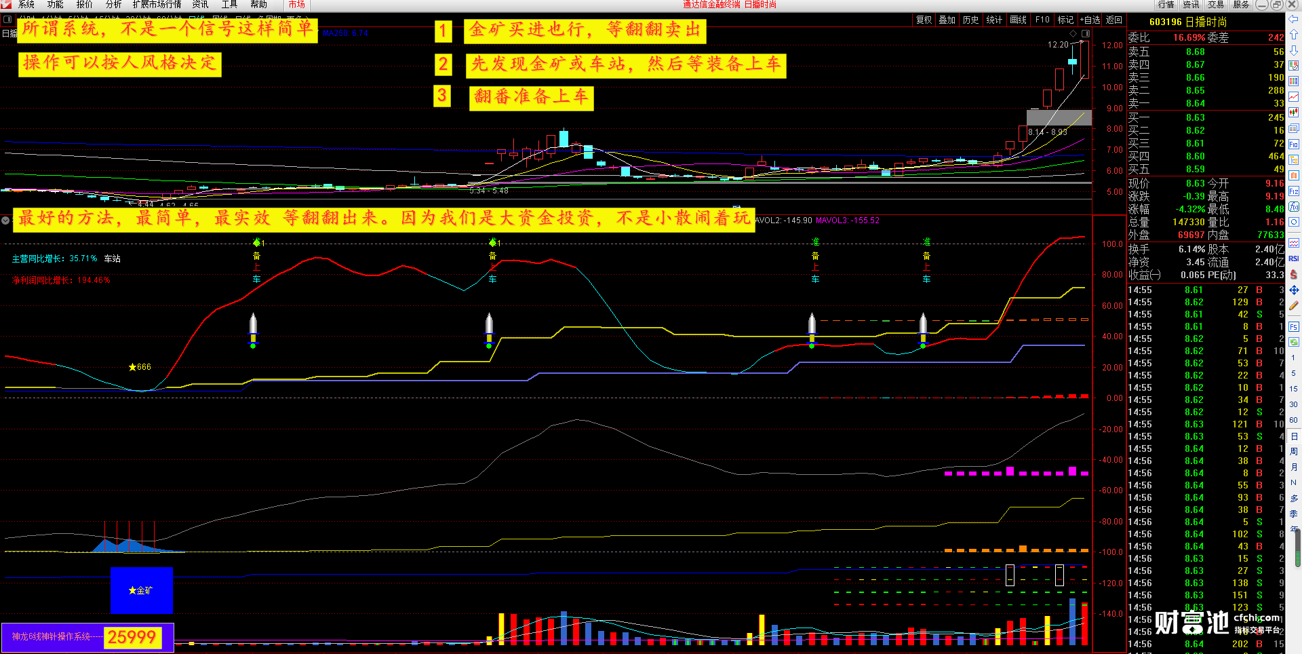The height and width of the screenshot is (654, 1302).
Task: Open the 报价 menu
Action: click(85, 5)
